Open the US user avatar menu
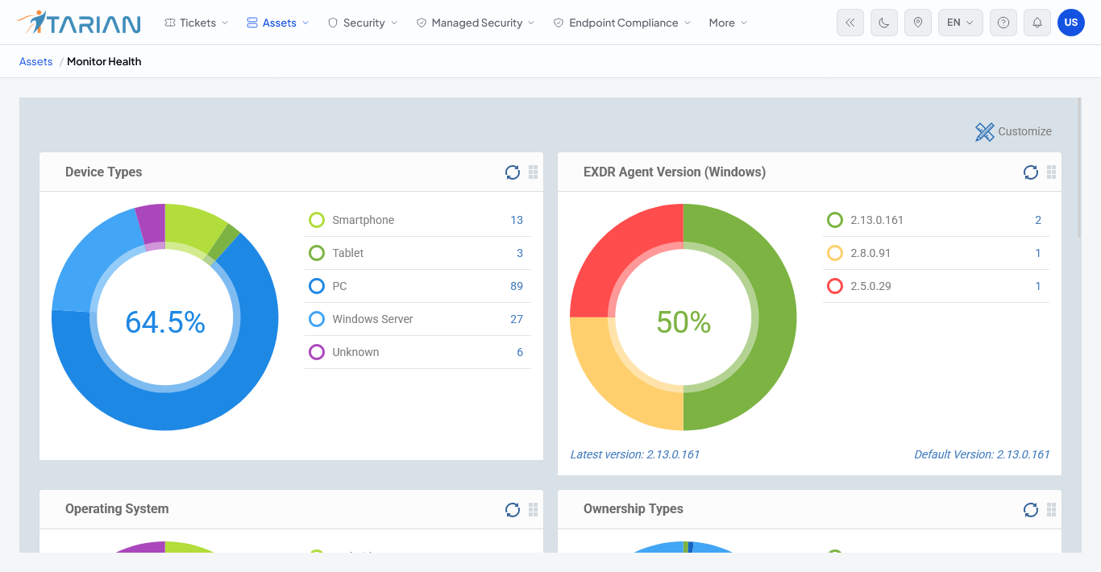Screen dimensions: 1101x572 (1071, 23)
